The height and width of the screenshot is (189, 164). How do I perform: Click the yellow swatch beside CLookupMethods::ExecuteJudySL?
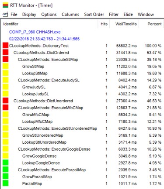[5, 80]
